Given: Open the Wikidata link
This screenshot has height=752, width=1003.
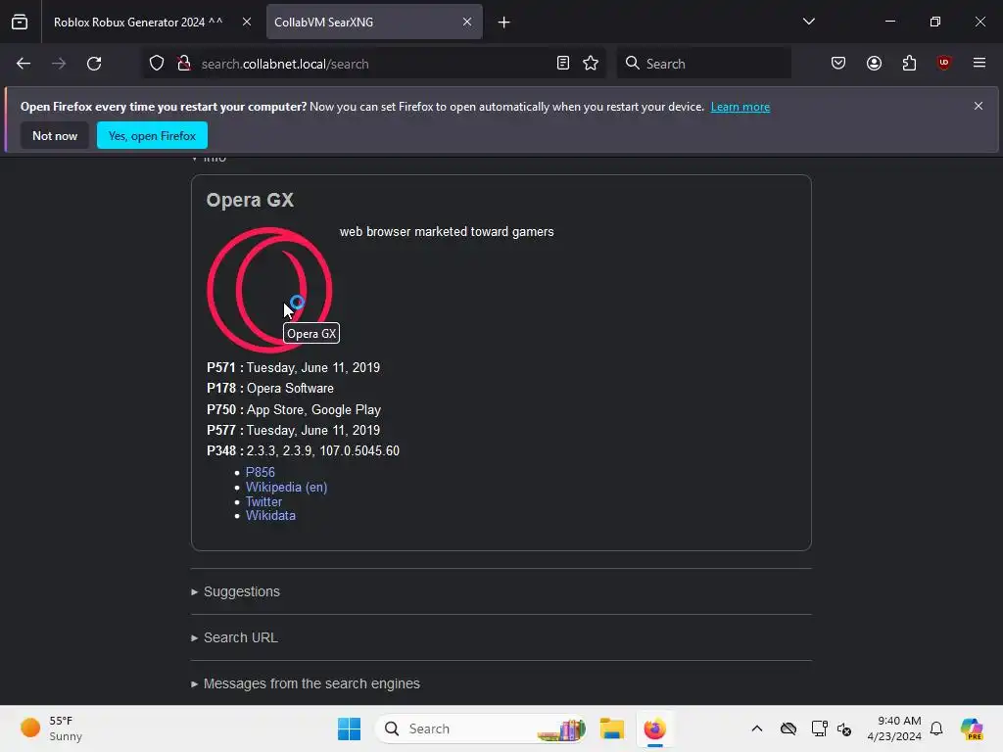Looking at the screenshot, I should point(270,515).
